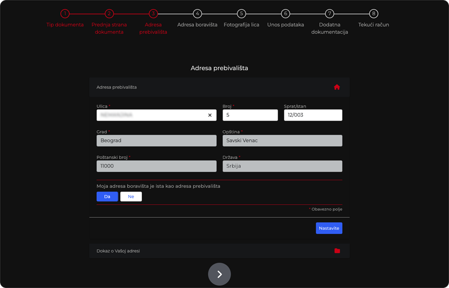This screenshot has width=449, height=288.
Task: Click step 5 circle Fotografija lica
Action: 241,13
